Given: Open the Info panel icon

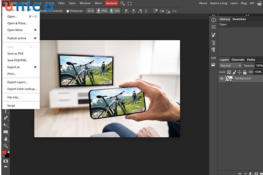Looking at the screenshot, I should point(213,20).
